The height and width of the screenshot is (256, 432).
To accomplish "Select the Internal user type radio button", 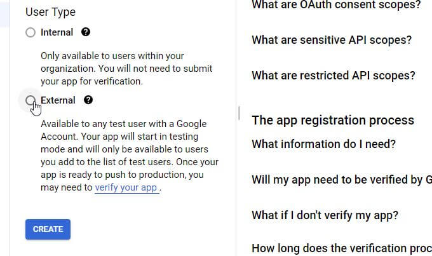I will point(30,32).
